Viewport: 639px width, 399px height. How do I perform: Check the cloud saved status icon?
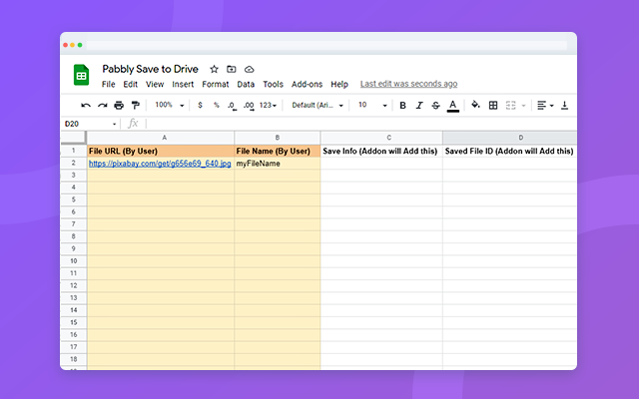pos(249,70)
